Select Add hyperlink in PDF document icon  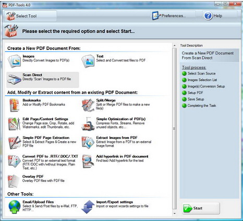pos(88,161)
